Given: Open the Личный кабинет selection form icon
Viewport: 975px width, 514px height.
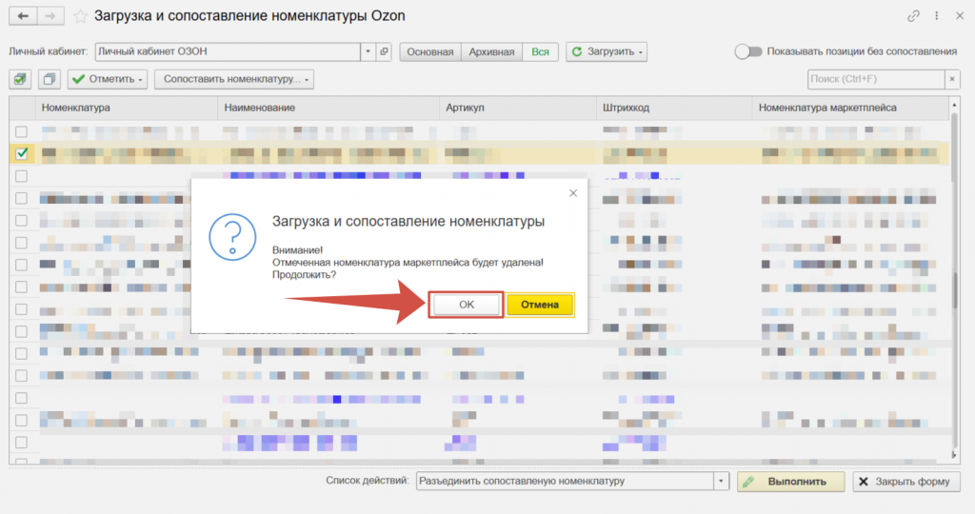Looking at the screenshot, I should 384,51.
